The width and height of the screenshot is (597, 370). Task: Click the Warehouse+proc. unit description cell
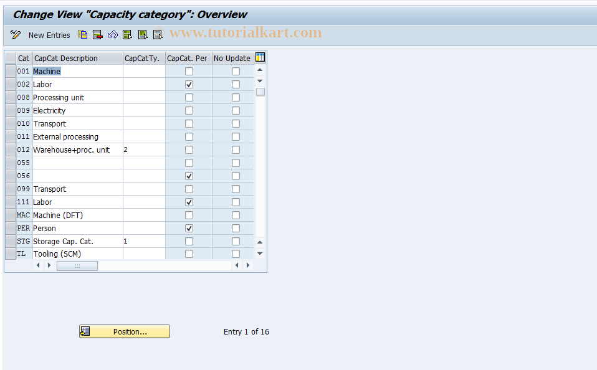pyautogui.click(x=78, y=149)
